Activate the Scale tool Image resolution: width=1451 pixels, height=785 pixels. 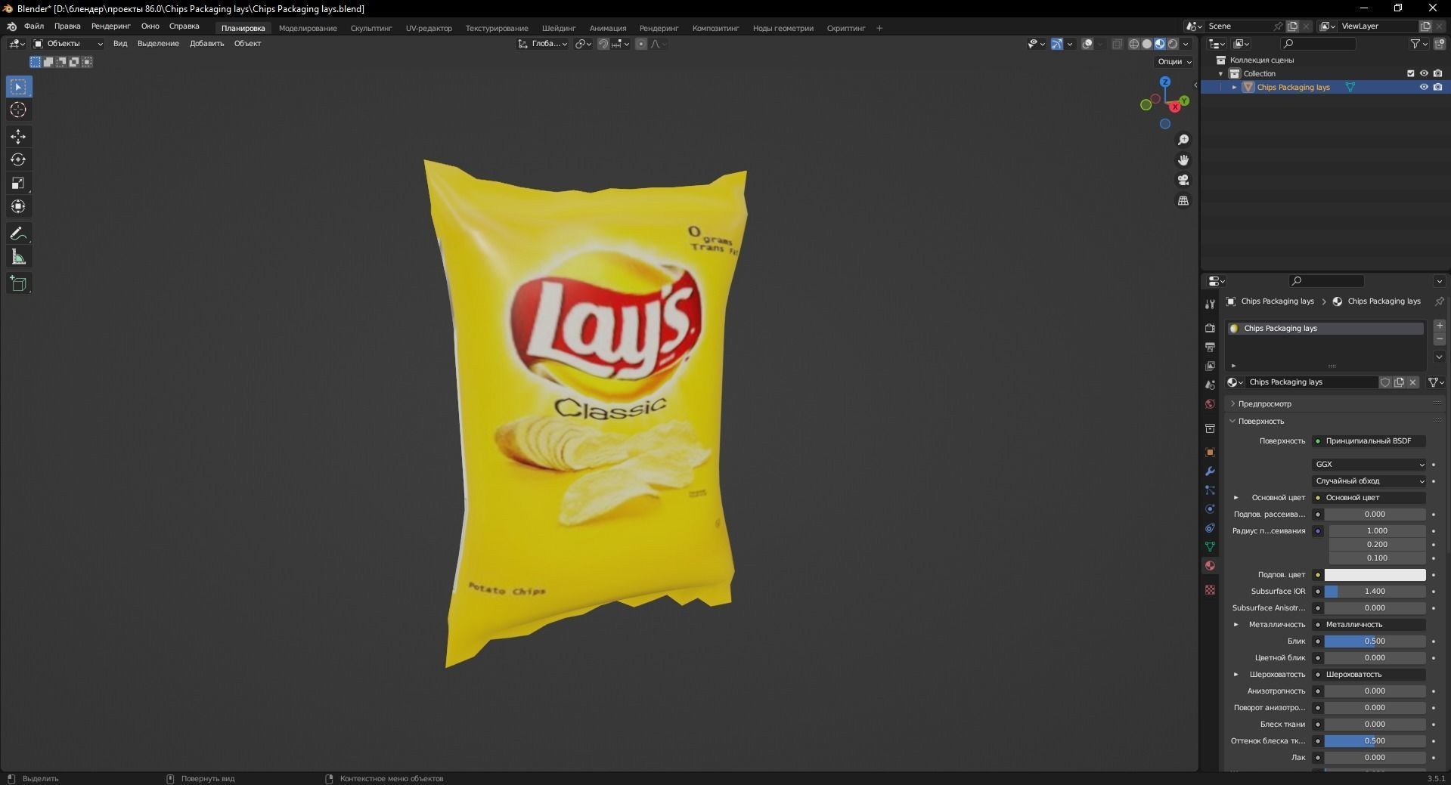coord(18,183)
